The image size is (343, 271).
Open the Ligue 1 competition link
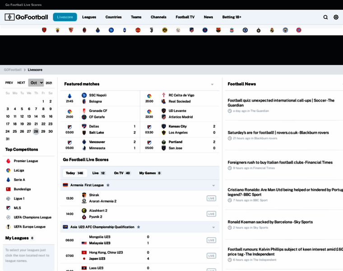pos(19,199)
